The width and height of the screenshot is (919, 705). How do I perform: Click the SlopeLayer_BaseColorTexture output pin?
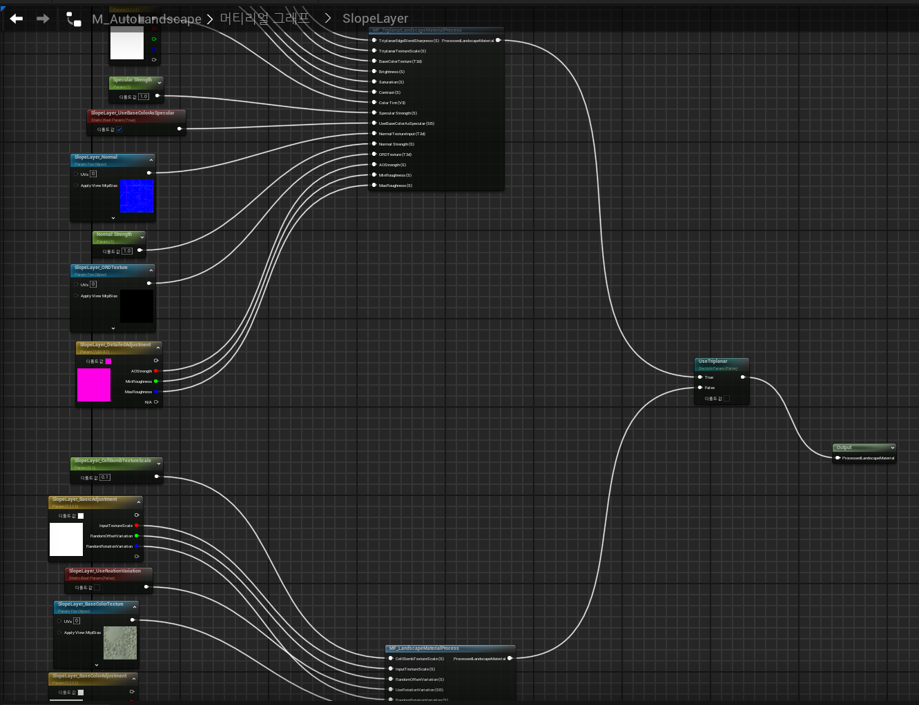click(x=133, y=619)
